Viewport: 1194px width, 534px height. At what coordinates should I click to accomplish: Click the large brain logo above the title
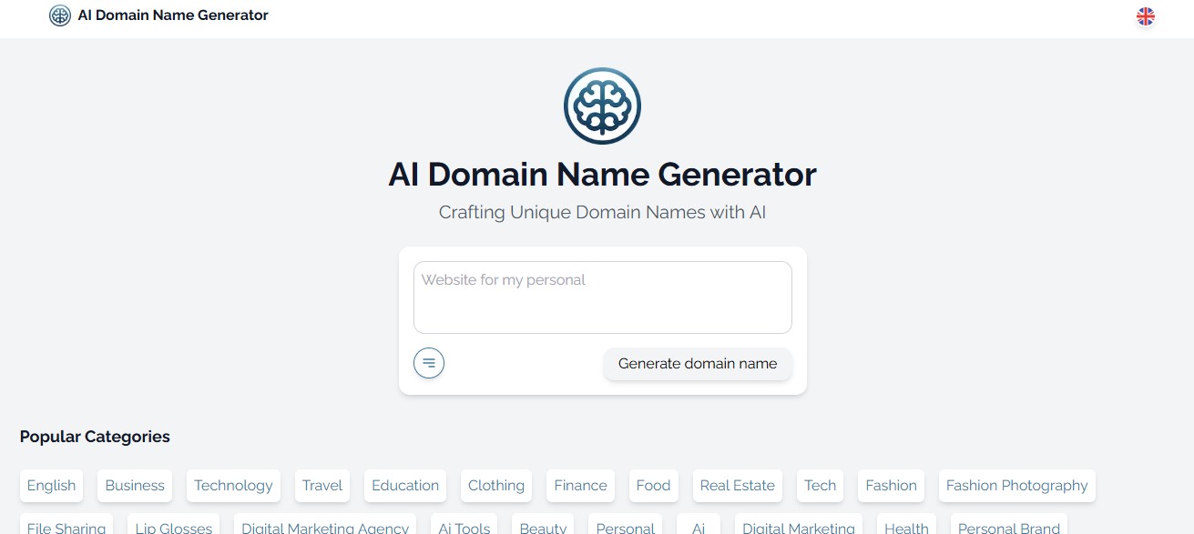(x=602, y=106)
